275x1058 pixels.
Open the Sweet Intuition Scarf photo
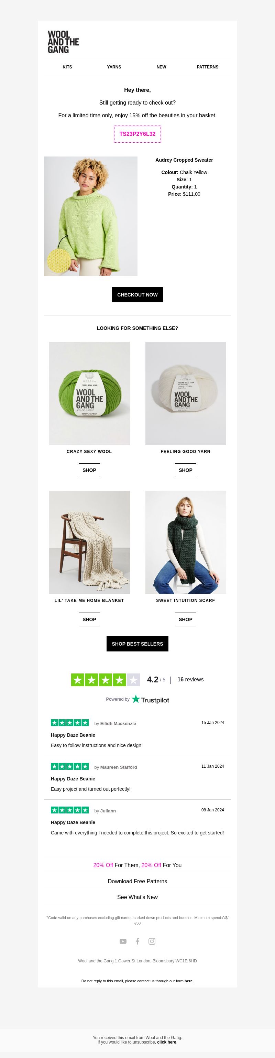pyautogui.click(x=186, y=542)
